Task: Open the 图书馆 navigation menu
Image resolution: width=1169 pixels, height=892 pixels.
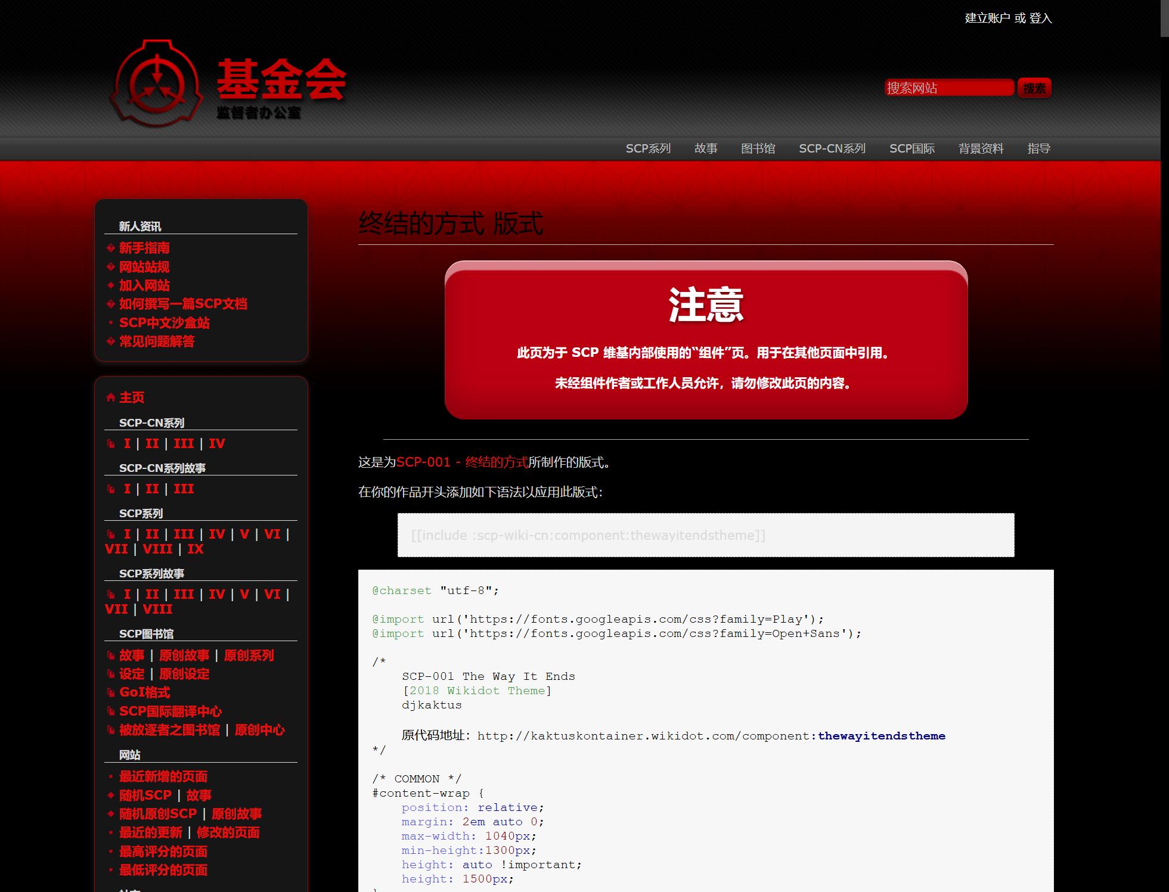Action: pos(758,148)
